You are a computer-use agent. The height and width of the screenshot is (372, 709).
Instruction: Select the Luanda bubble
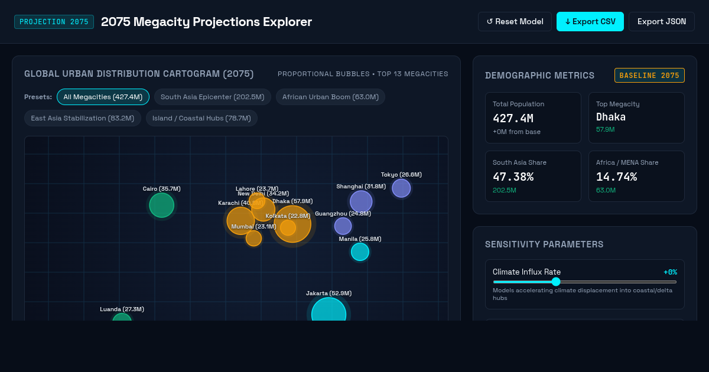click(122, 318)
